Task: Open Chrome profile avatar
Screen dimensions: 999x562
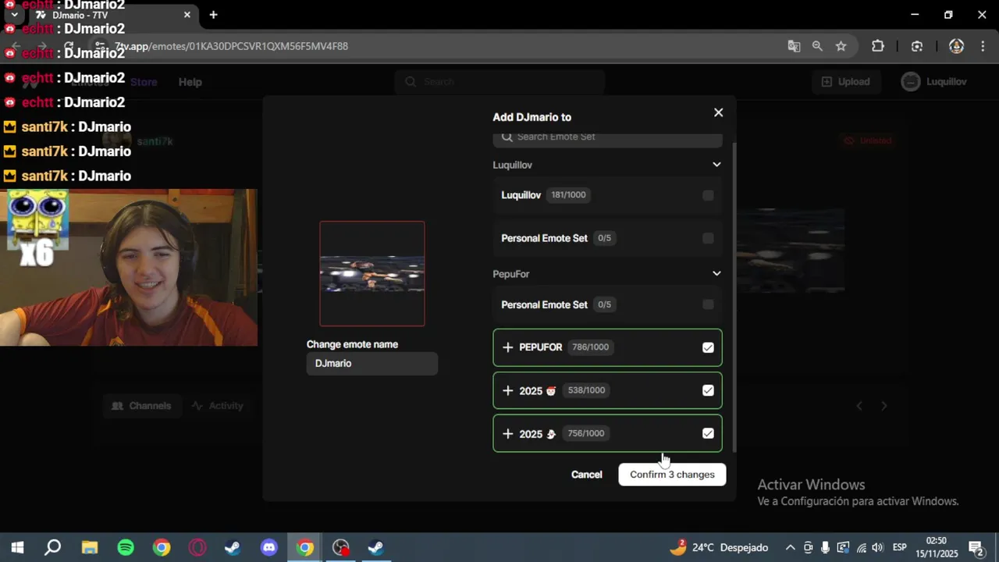Action: point(956,46)
